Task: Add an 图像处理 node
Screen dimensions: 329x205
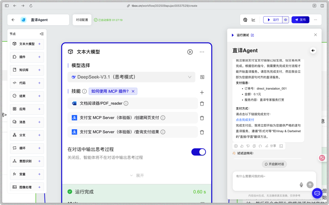Action: 39,187
